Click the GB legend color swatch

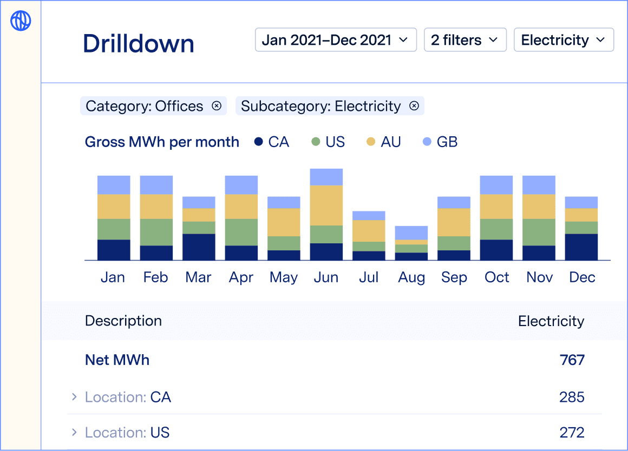[x=427, y=142]
